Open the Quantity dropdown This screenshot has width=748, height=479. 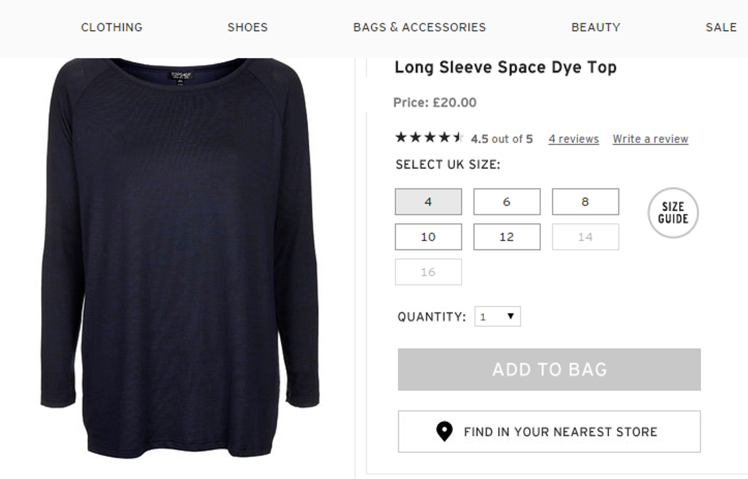497,317
